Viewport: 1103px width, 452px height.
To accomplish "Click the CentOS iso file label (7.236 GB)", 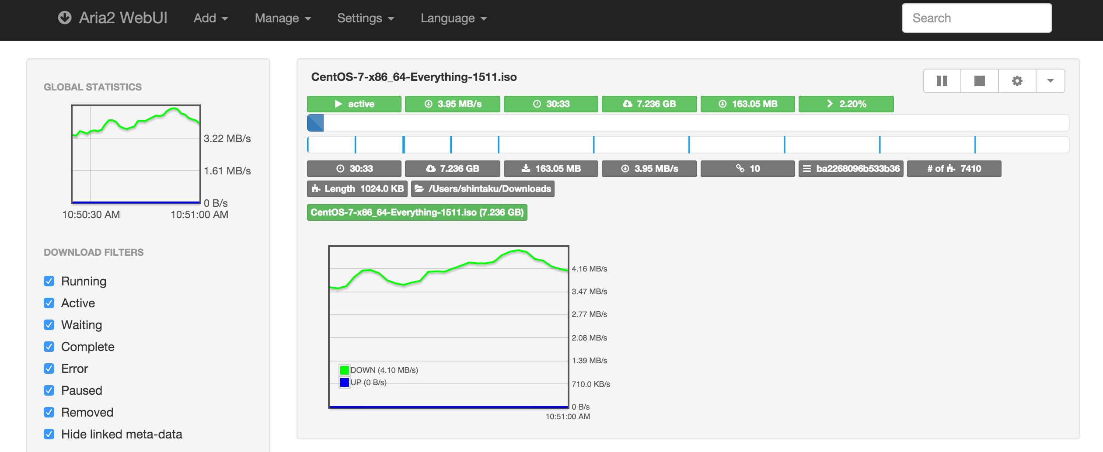I will [x=417, y=212].
